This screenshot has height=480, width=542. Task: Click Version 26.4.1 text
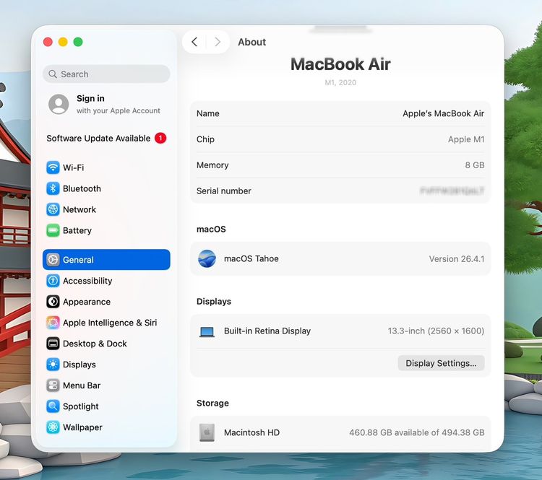pyautogui.click(x=457, y=259)
